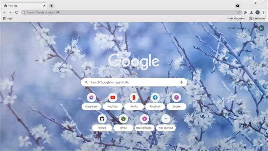The width and height of the screenshot is (268, 151).
Task: Open the YouTube shortcut tile
Action: (112, 97)
